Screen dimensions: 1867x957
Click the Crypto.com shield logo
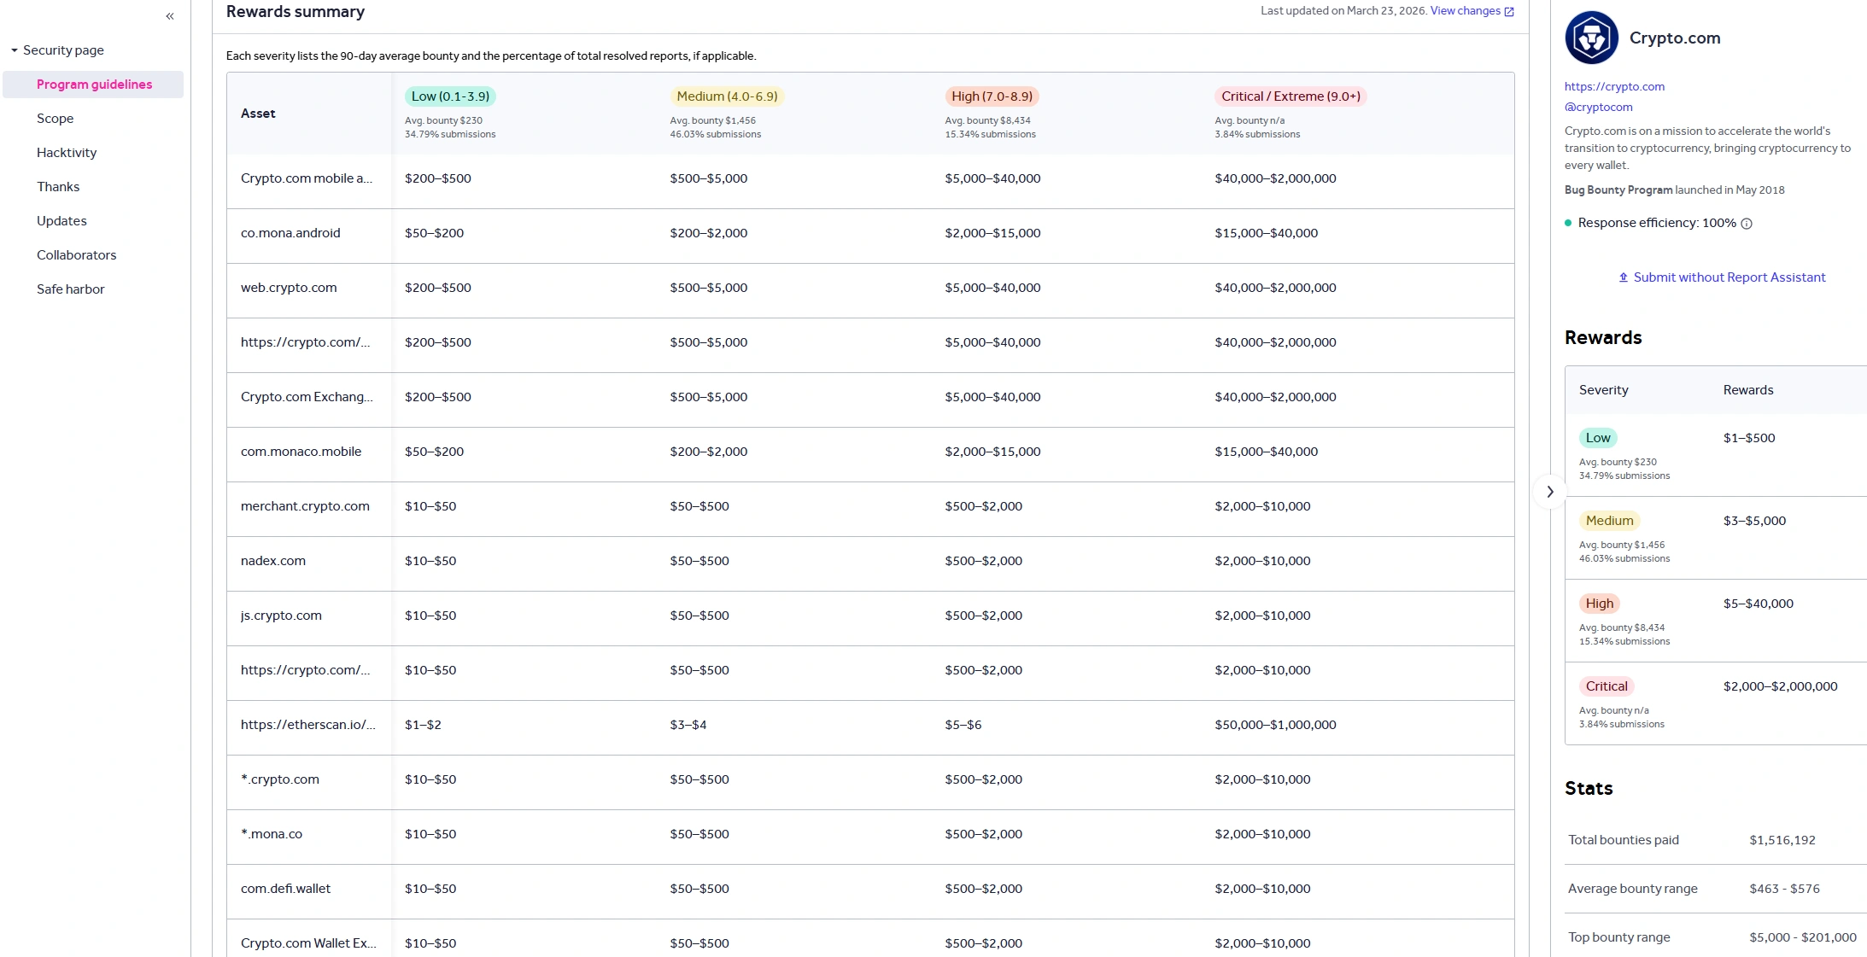coord(1590,38)
